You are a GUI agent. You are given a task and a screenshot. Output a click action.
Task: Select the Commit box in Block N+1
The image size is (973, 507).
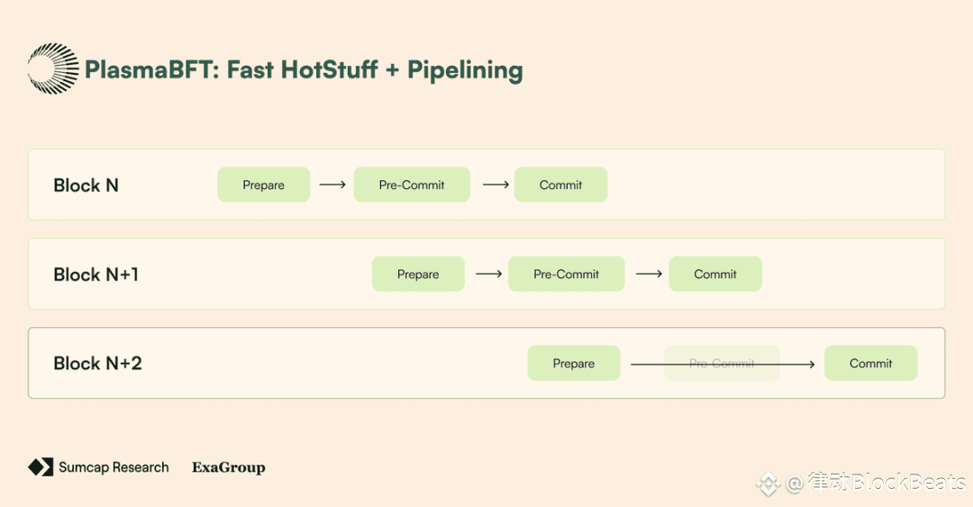715,274
